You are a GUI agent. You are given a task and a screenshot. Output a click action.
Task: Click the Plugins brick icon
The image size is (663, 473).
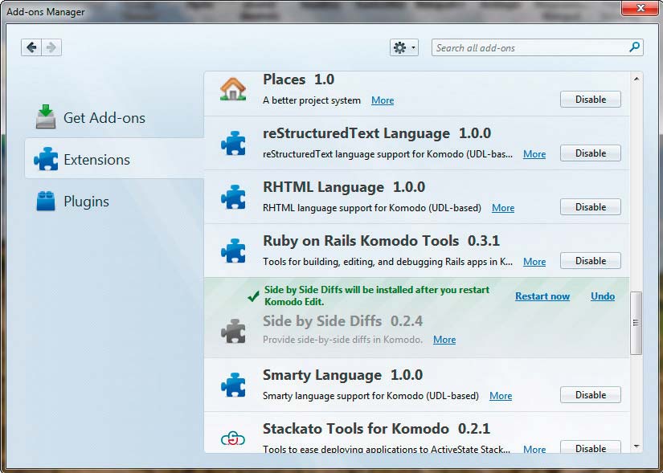point(46,201)
